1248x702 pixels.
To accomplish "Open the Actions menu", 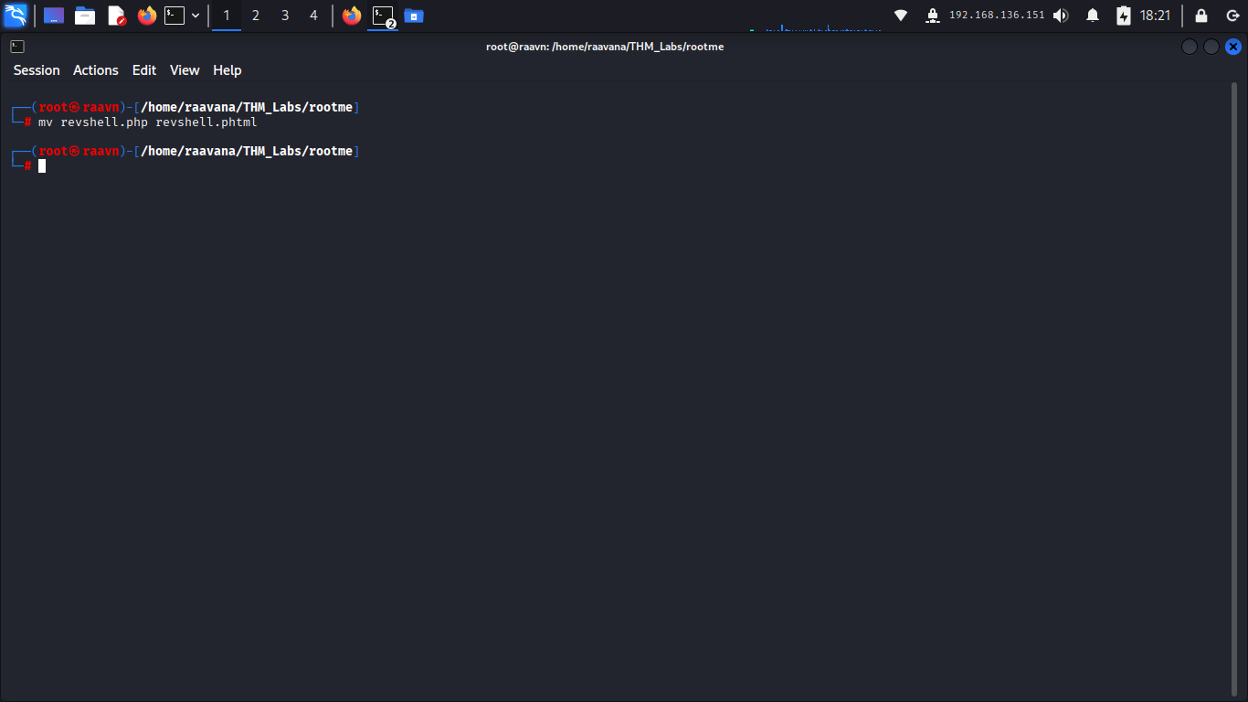I will pyautogui.click(x=96, y=70).
